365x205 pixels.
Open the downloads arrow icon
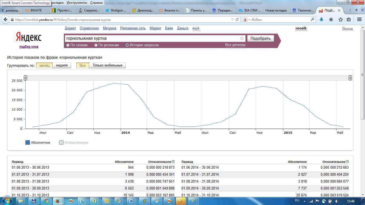tap(321, 19)
